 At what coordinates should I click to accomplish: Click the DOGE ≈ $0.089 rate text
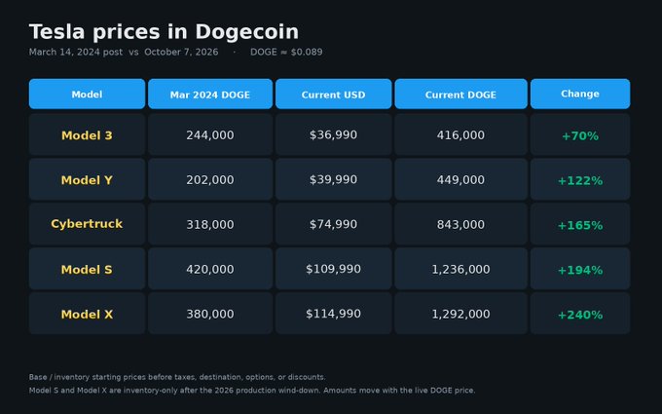286,52
